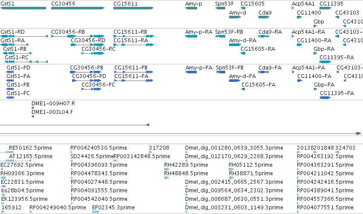Screen dimensions: 363x214
Task: Click the CG11400-RA transcript label
Action: click(314, 40)
